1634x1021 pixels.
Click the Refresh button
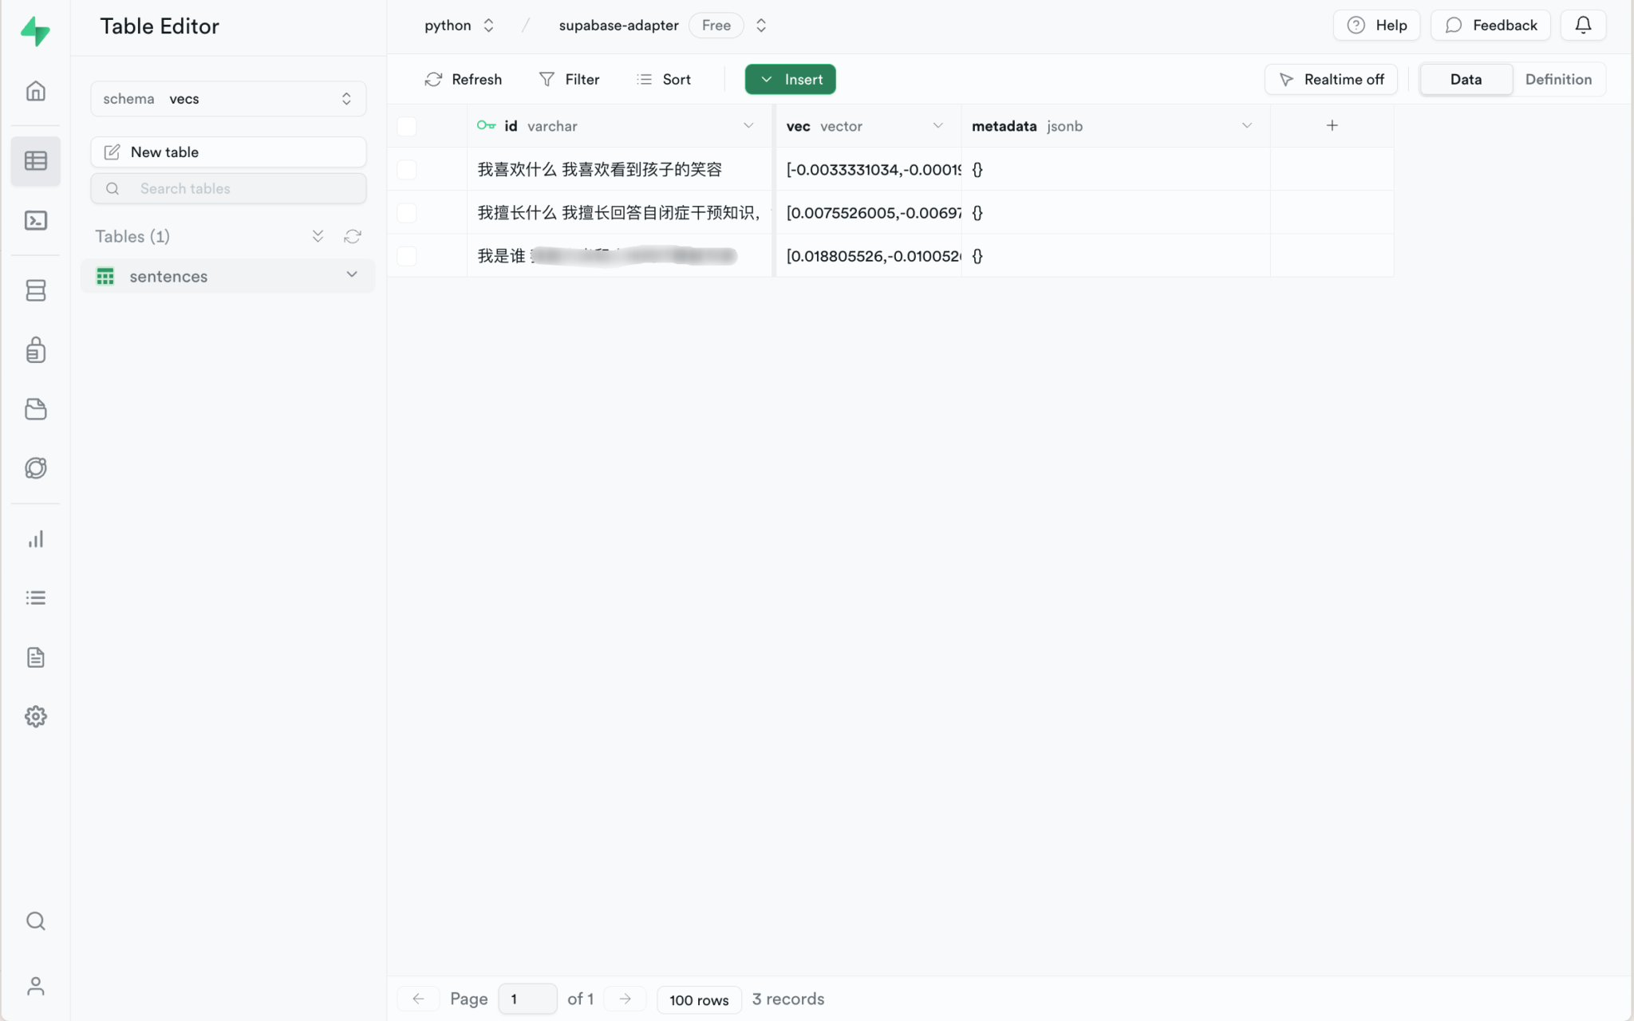click(464, 79)
